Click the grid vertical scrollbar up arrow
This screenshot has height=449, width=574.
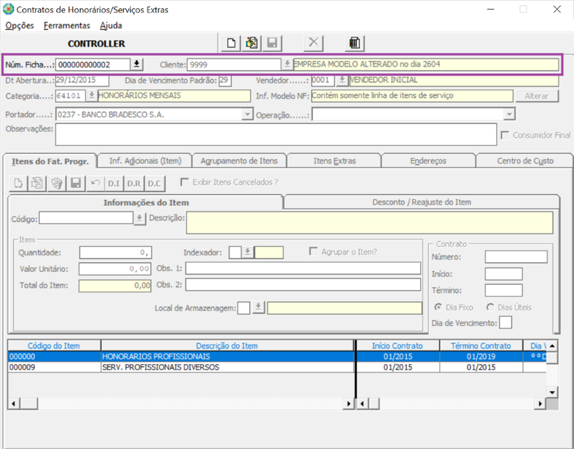552,346
